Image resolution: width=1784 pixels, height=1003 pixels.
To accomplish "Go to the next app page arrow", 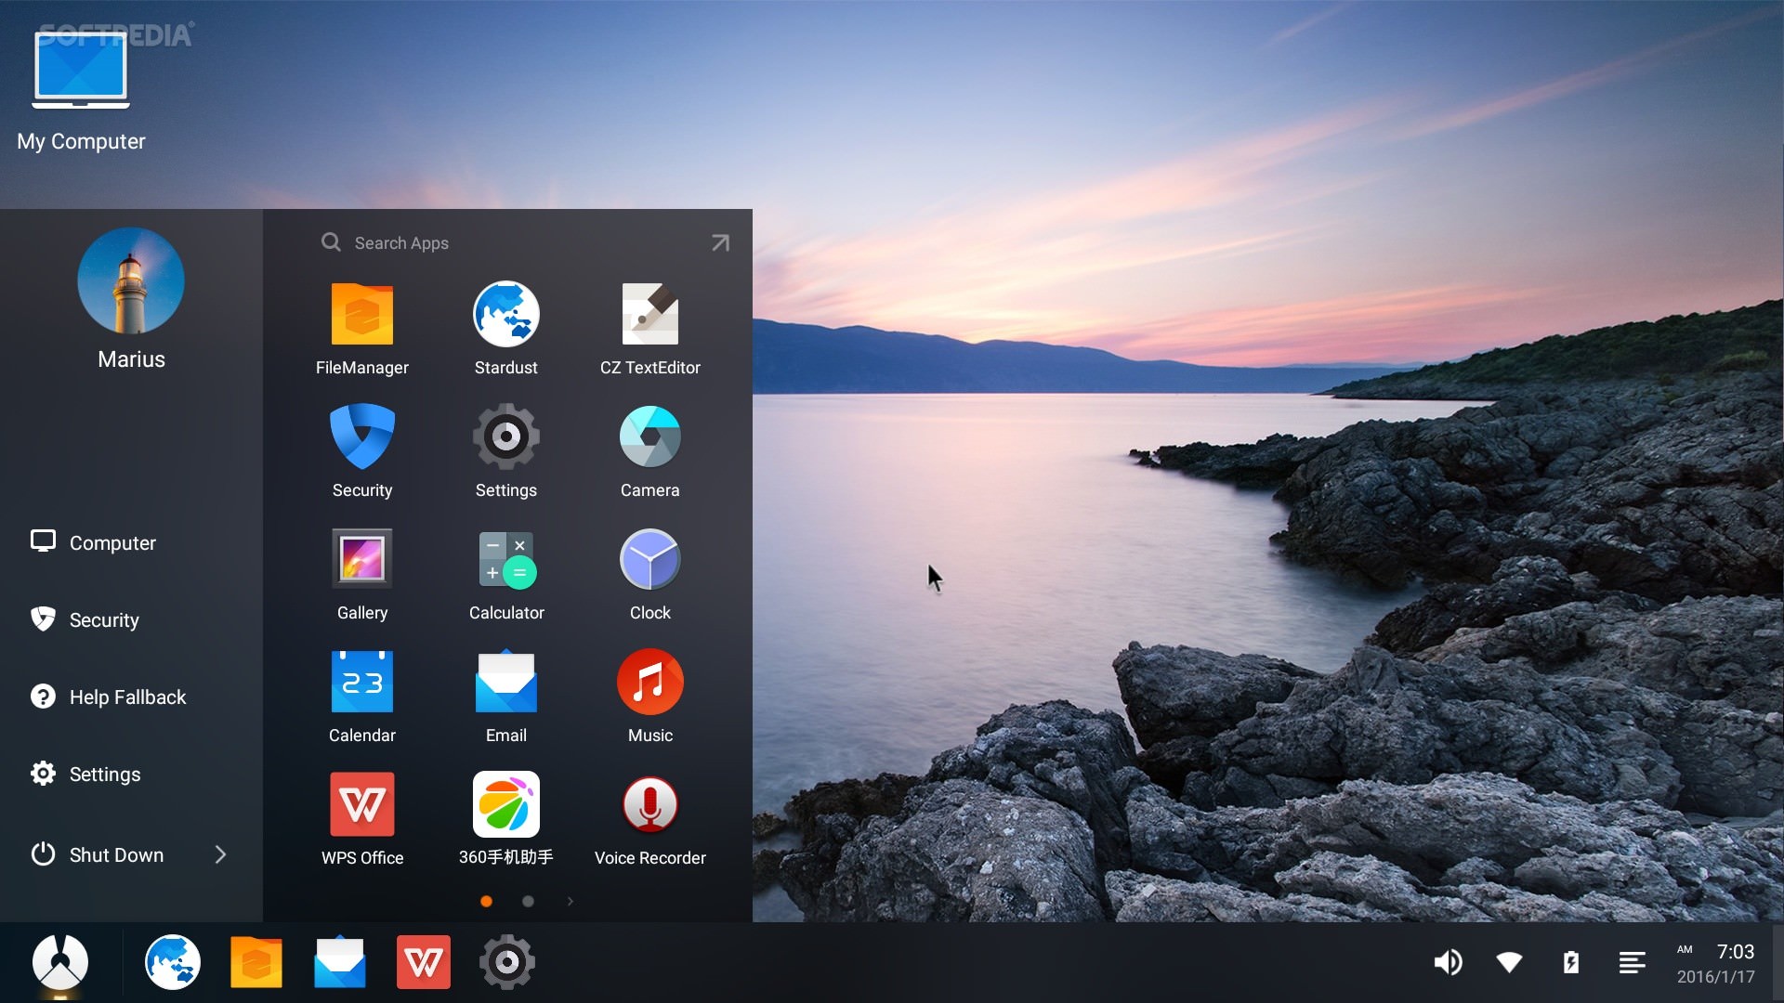I will [570, 901].
